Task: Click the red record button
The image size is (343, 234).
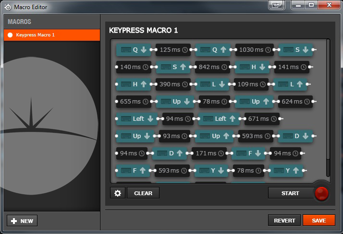Action: pyautogui.click(x=321, y=193)
